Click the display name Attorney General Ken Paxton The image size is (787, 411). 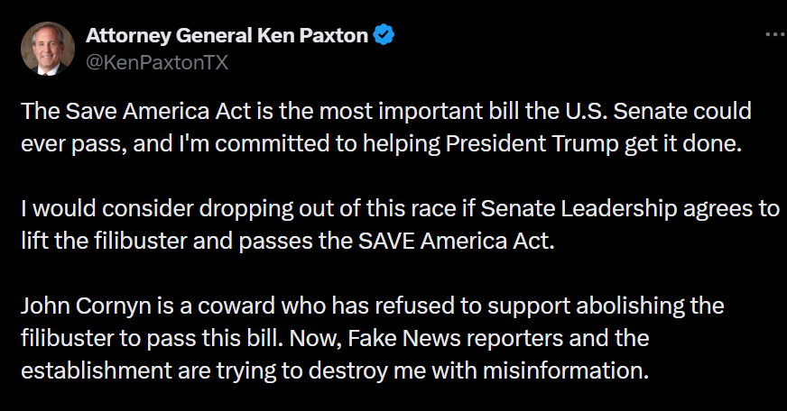click(227, 36)
